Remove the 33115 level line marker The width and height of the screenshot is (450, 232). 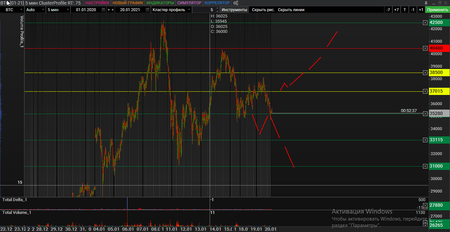point(425,140)
